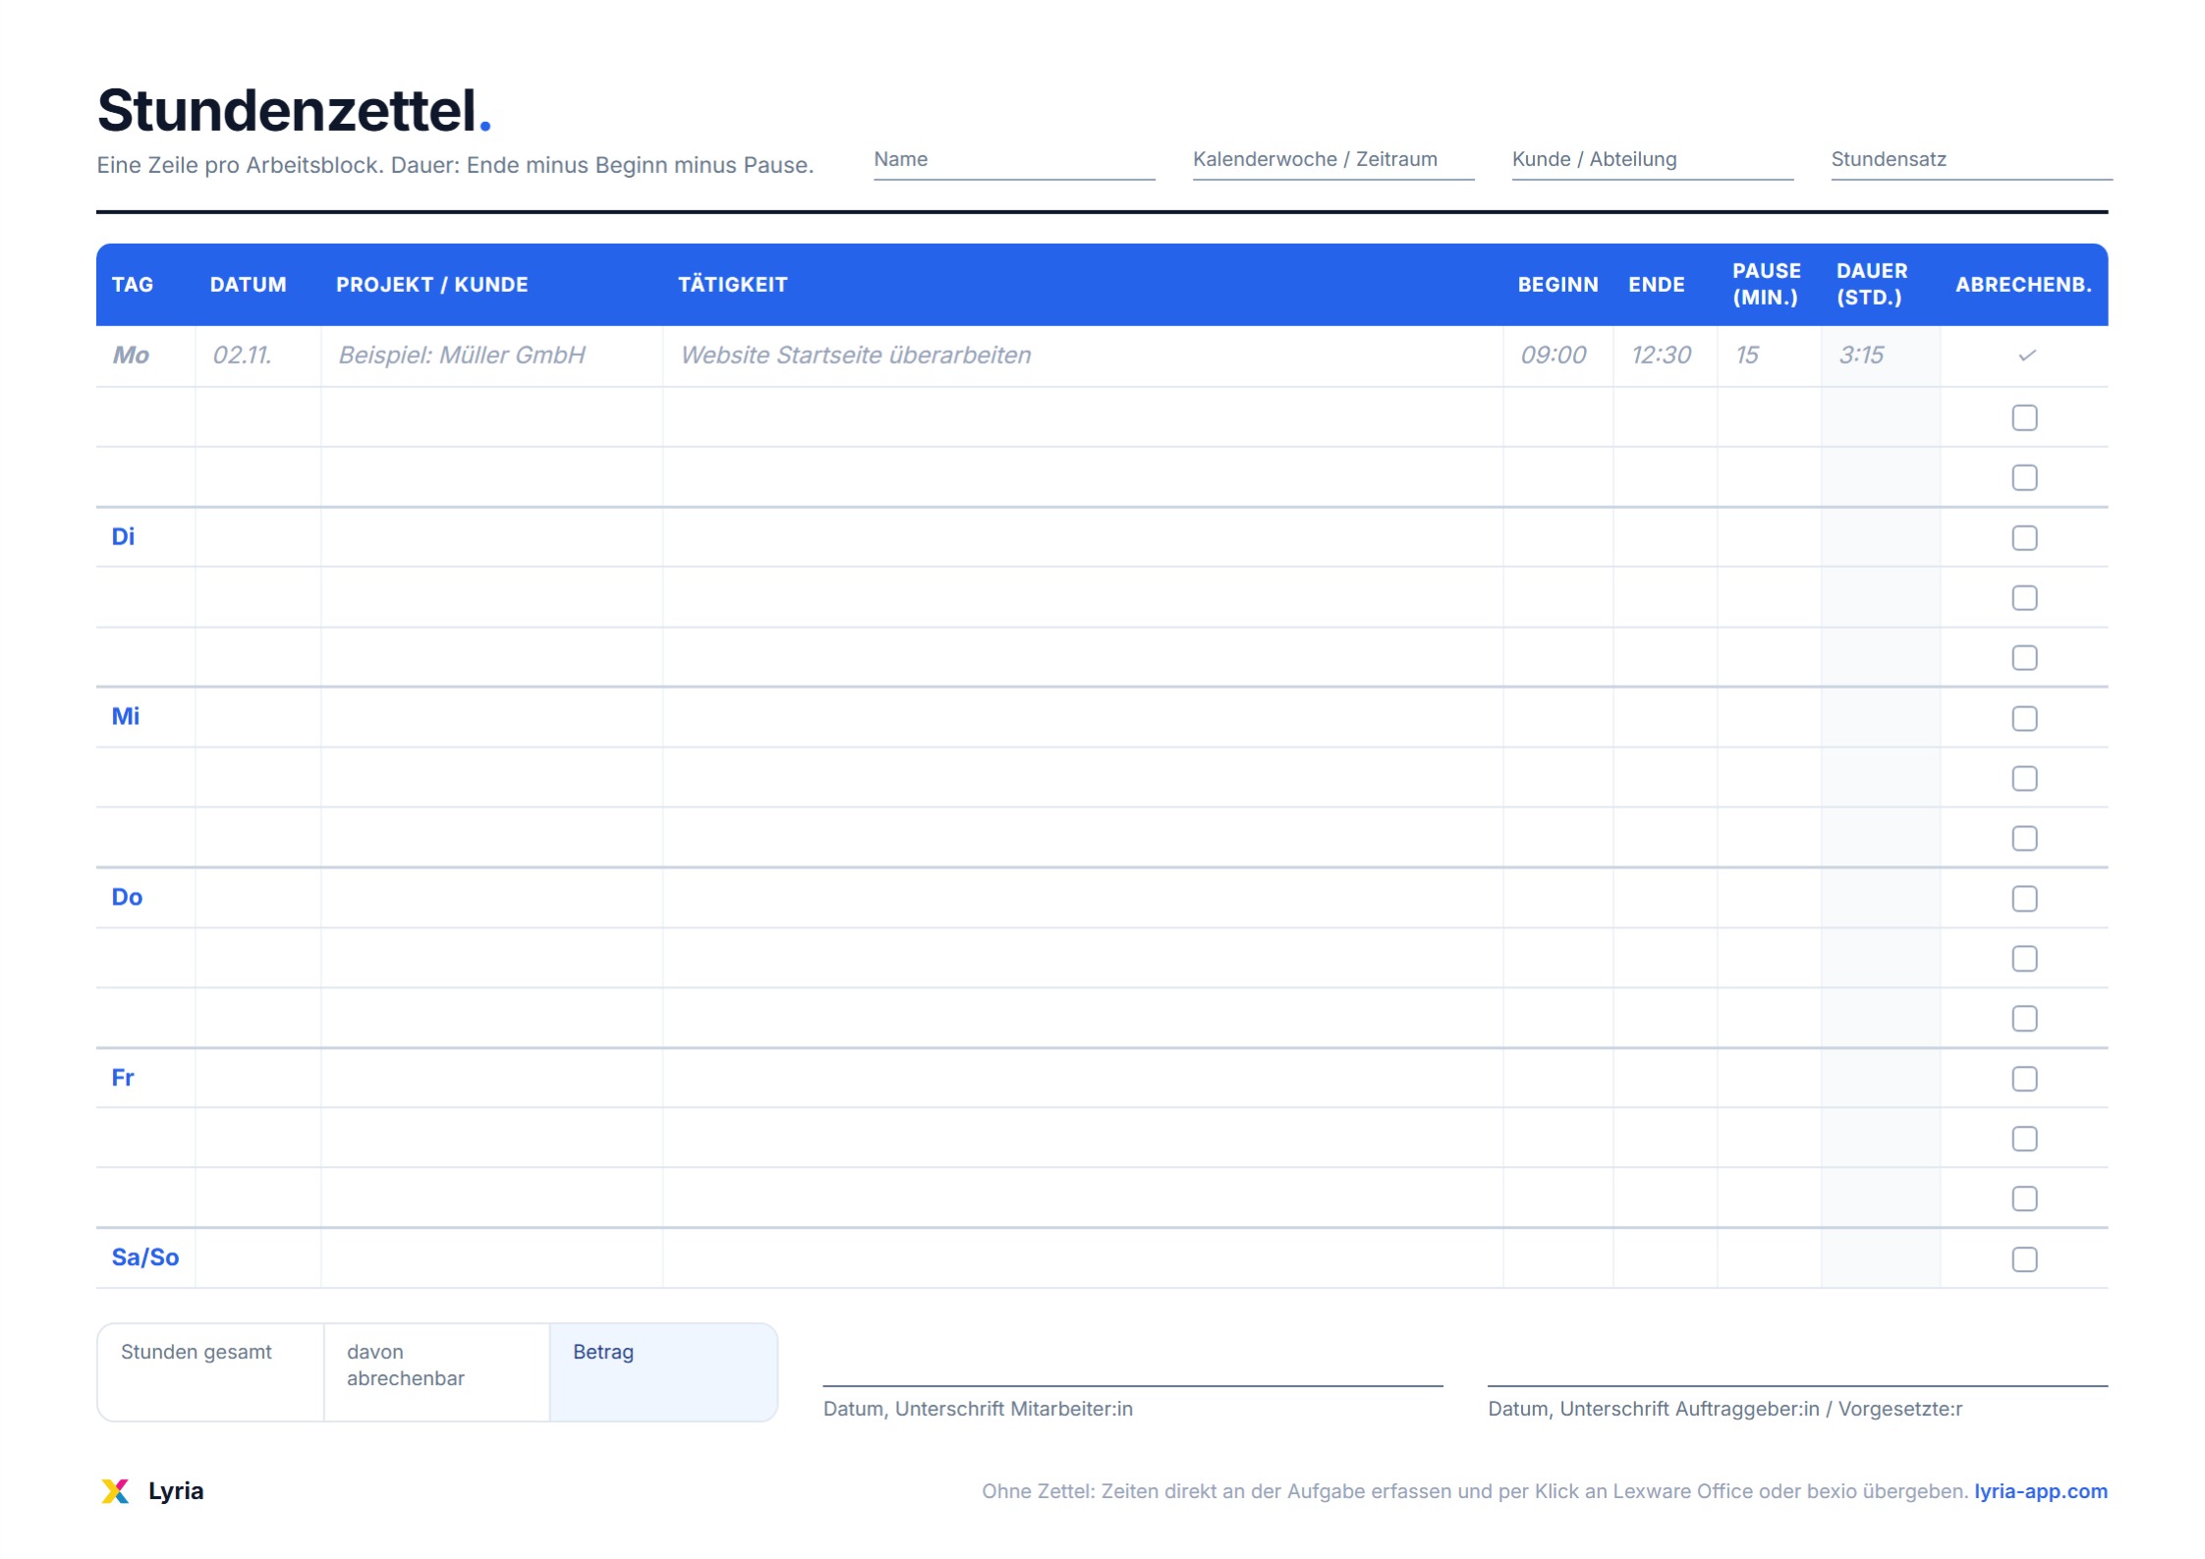Screen dimensions: 2205x1559
Task: Click the example pause value 15
Action: point(1747,356)
